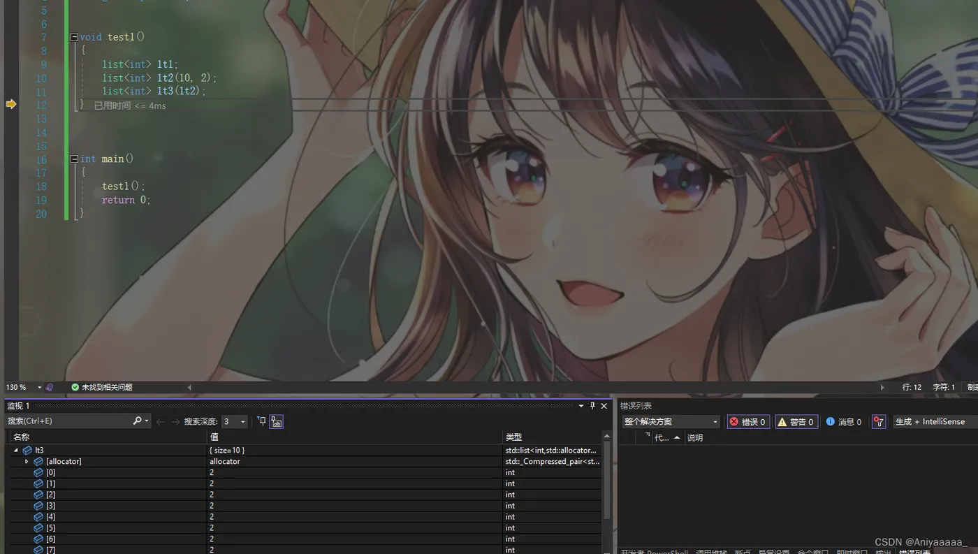This screenshot has height=554, width=978.
Task: Click the cube icon of the [allocator] row
Action: click(x=38, y=462)
